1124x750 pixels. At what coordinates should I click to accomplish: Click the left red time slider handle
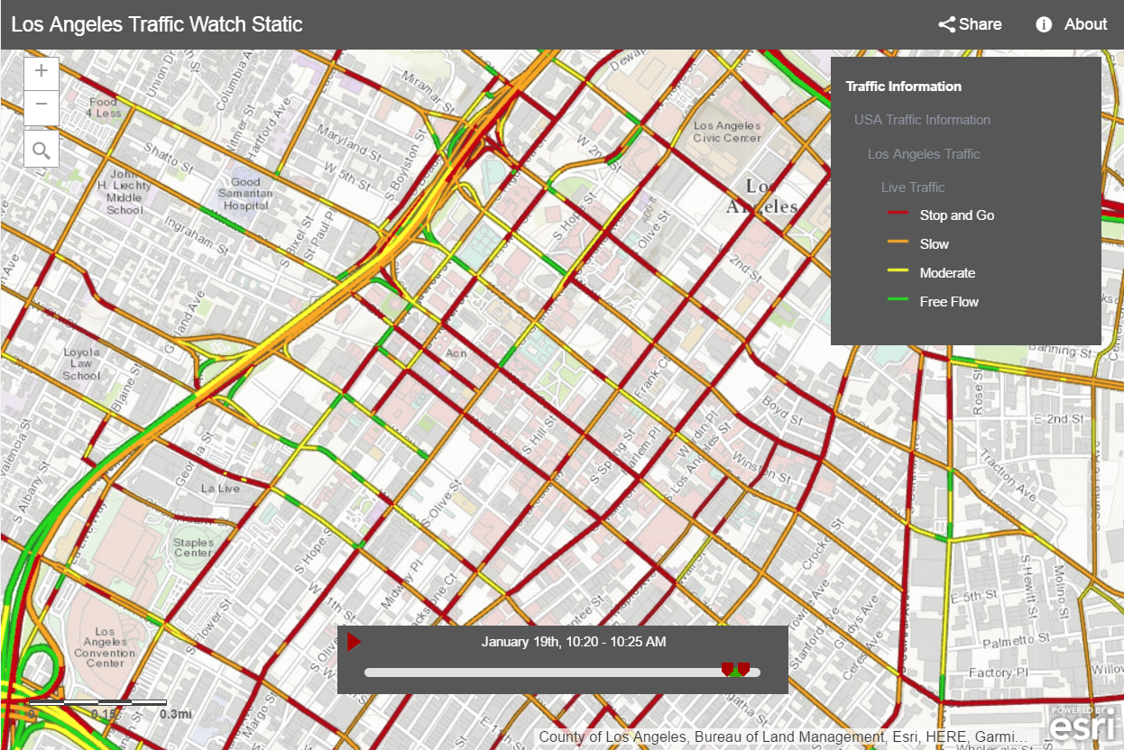[x=727, y=669]
